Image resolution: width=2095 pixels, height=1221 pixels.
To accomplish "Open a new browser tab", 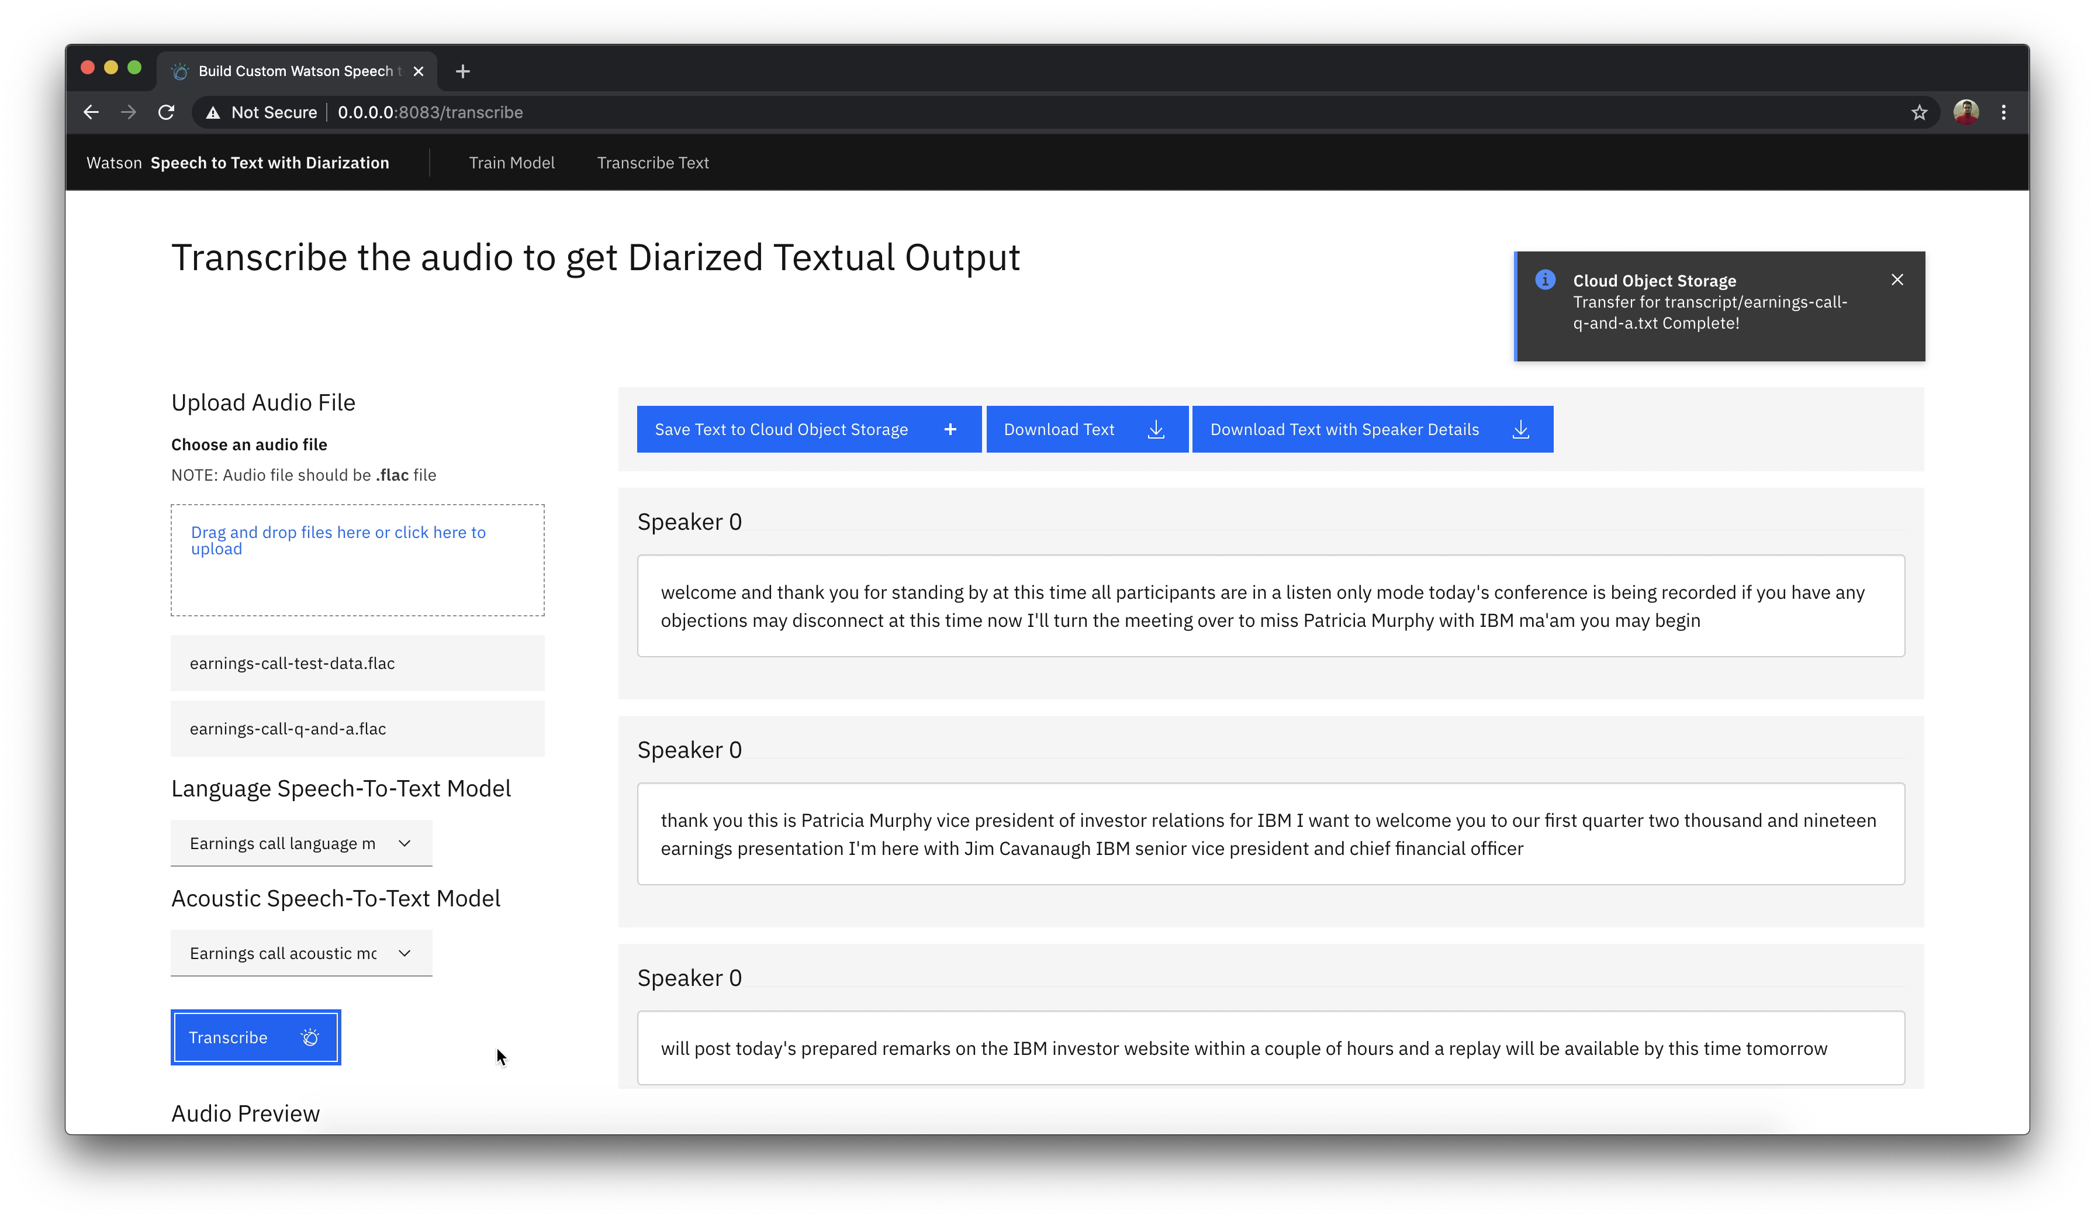I will 463,71.
